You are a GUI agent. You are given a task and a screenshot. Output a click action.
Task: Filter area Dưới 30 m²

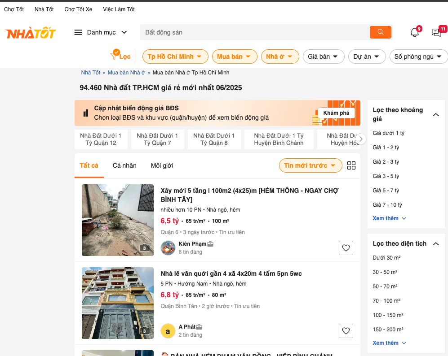coord(386,258)
